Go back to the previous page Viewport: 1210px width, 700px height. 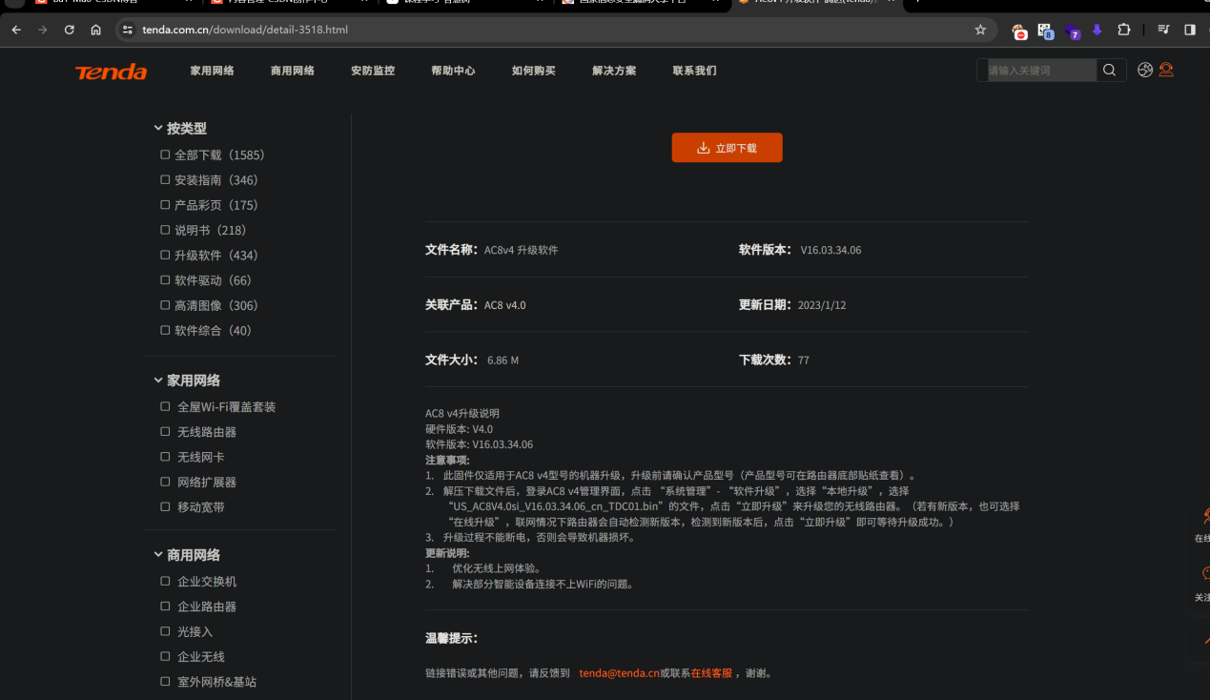[x=16, y=30]
